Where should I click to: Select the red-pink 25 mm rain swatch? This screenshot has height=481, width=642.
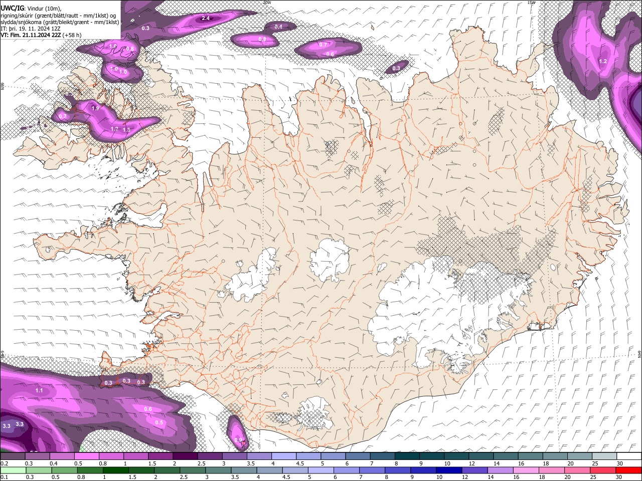click(602, 470)
